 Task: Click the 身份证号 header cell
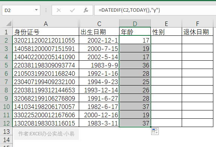[x=46, y=32]
